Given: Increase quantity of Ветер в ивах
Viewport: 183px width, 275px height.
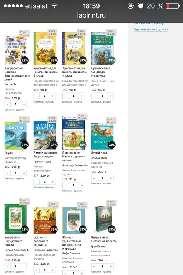Looking at the screenshot, I should pyautogui.click(x=111, y=266).
